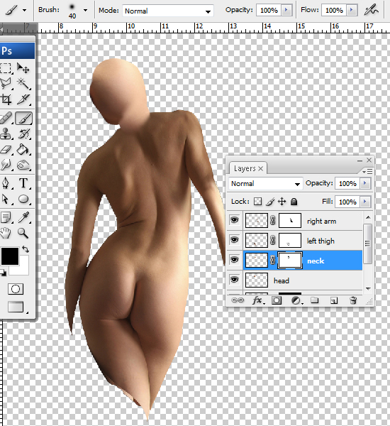Open the background color picker

click(24, 268)
